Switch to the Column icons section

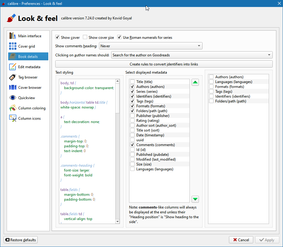point(28,118)
